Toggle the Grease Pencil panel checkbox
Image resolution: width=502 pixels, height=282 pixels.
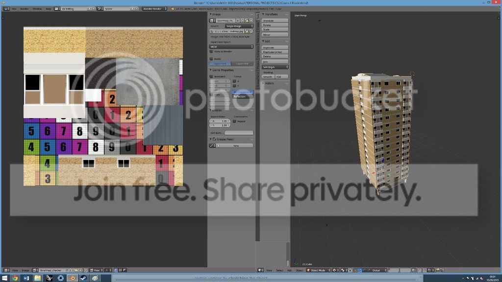(x=214, y=139)
